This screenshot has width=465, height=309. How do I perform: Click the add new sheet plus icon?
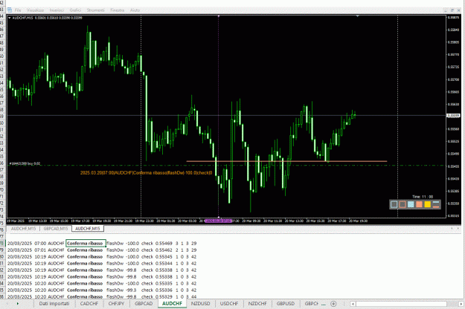tap(333, 304)
